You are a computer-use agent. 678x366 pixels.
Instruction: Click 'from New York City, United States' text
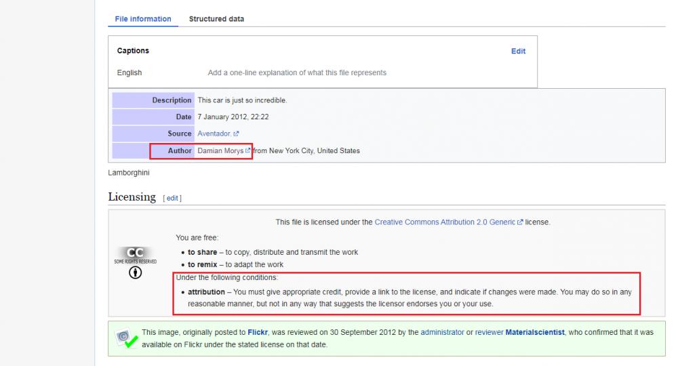click(306, 150)
